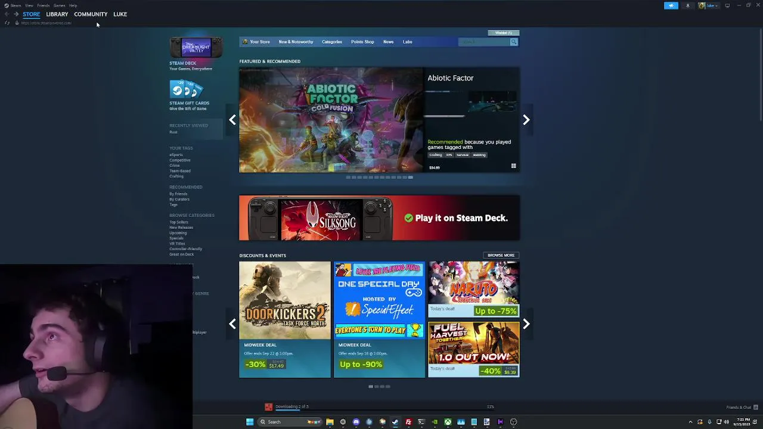The width and height of the screenshot is (763, 429).
Task: Show hidden system tray icons
Action: tap(690, 422)
